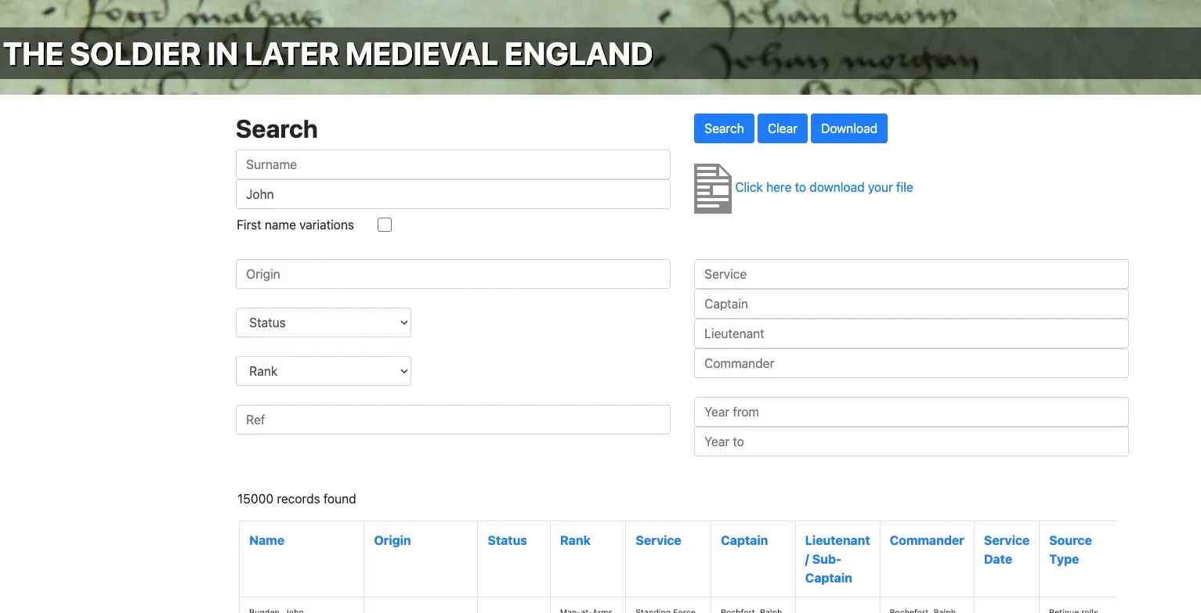Sort table by Service Date column
1201x613 pixels.
[x=1007, y=550]
